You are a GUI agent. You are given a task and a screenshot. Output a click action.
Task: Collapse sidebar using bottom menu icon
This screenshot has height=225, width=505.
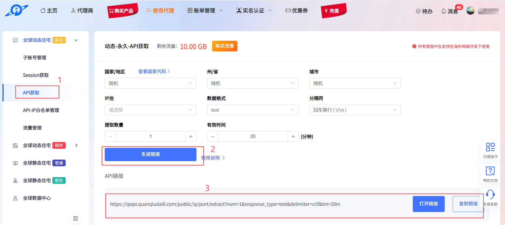(75, 218)
